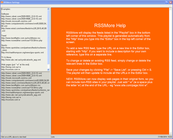Image resolution: width=173 pixels, height=139 pixels.
Task: Click the help paragraph starting "To change or delete"
Action: 108,62
